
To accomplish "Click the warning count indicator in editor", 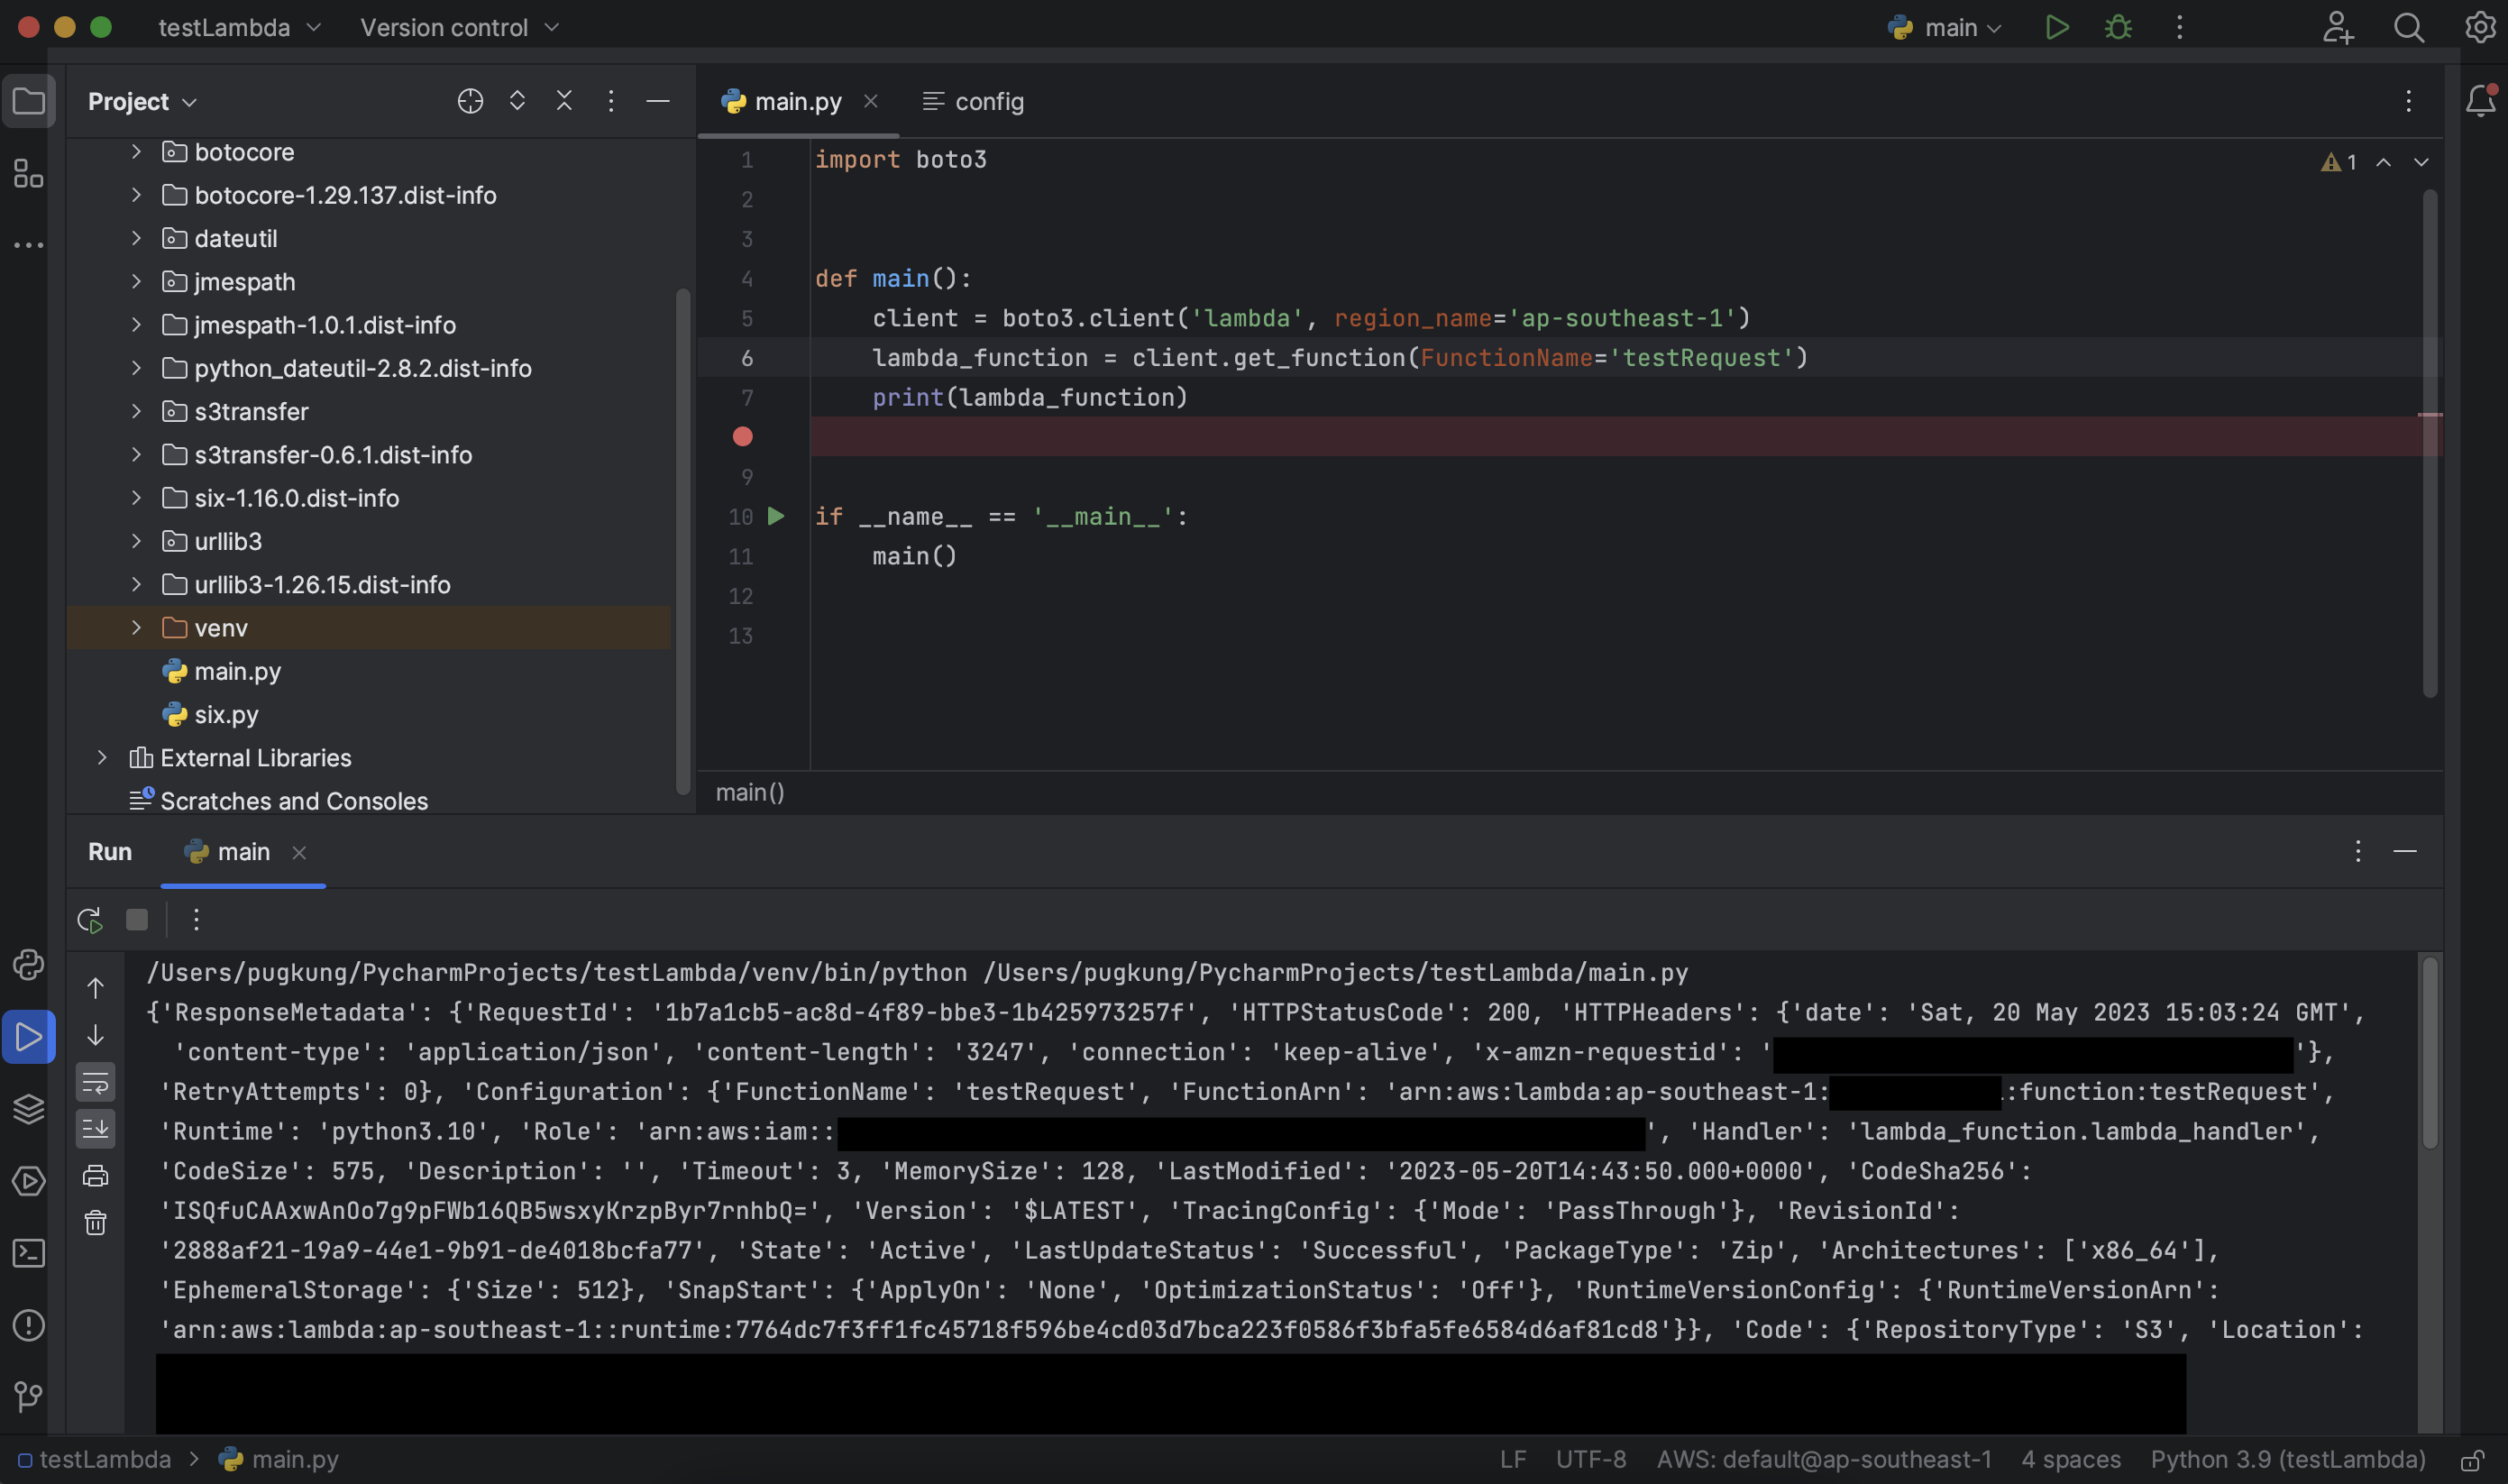I will pyautogui.click(x=2339, y=162).
